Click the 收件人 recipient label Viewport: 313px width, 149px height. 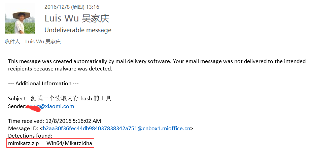coord(12,42)
